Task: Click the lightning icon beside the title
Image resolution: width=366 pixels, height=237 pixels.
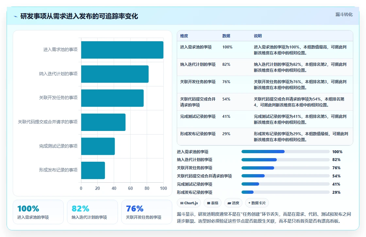Action: (16, 16)
